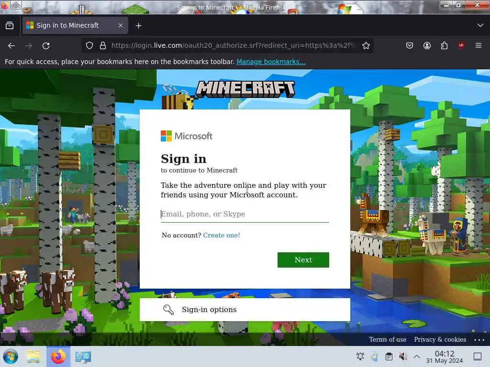Open the tracking protection shield icon

coord(89,45)
